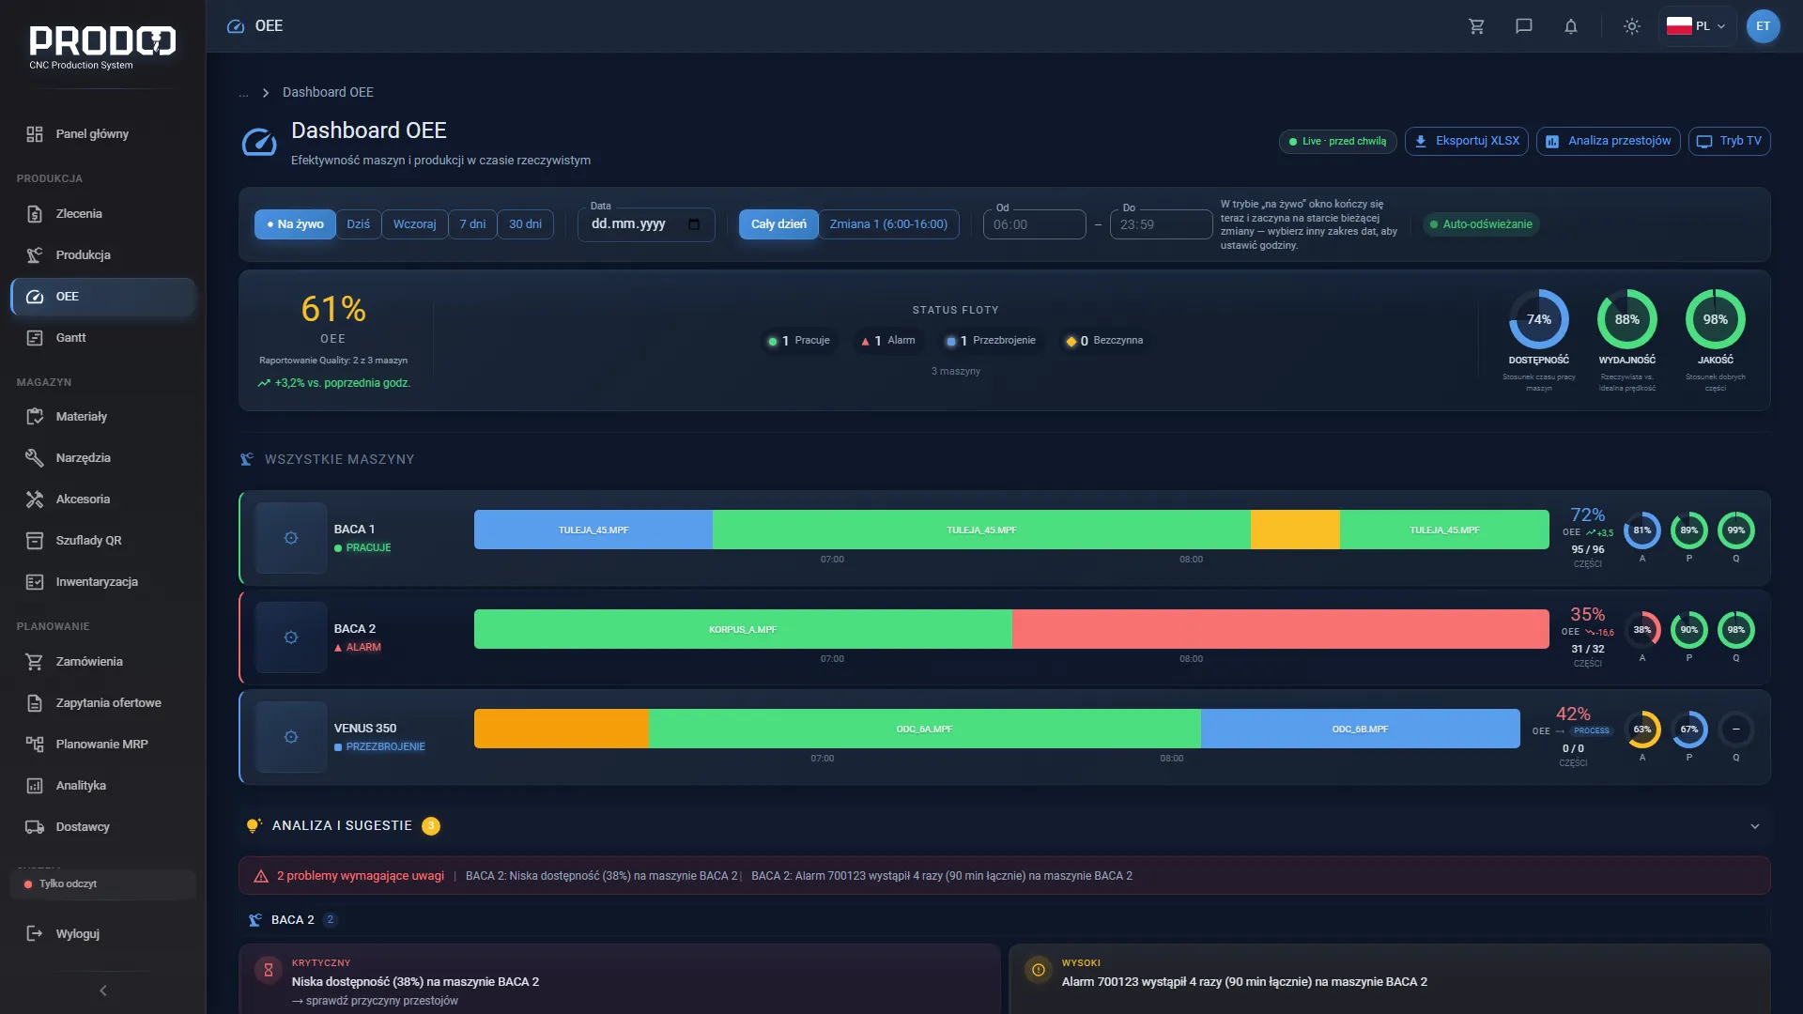This screenshot has height=1014, width=1803.
Task: Toggle light theme sun icon
Action: (1631, 26)
